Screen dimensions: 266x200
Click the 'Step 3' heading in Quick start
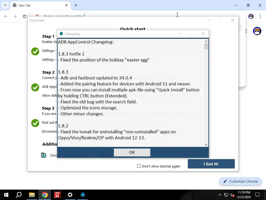point(48,108)
